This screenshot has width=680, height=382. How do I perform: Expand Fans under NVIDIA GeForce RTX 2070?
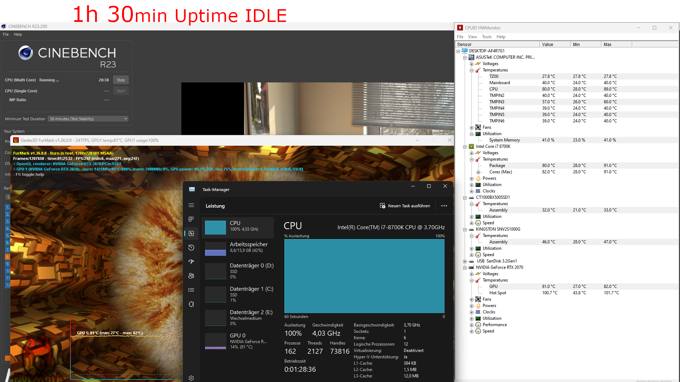tap(472, 300)
